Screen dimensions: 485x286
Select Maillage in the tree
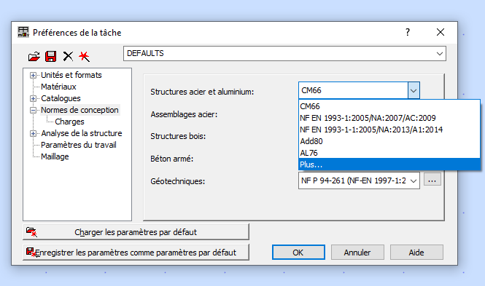[55, 156]
